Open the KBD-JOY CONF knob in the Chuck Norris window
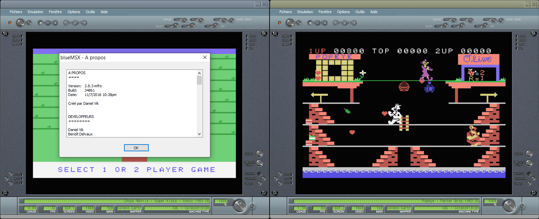The width and height of the screenshot is (539, 219). click(260, 163)
